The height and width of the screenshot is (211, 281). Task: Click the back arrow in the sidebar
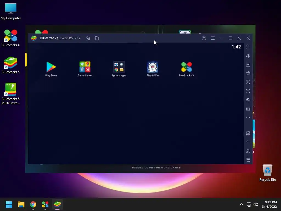248,142
